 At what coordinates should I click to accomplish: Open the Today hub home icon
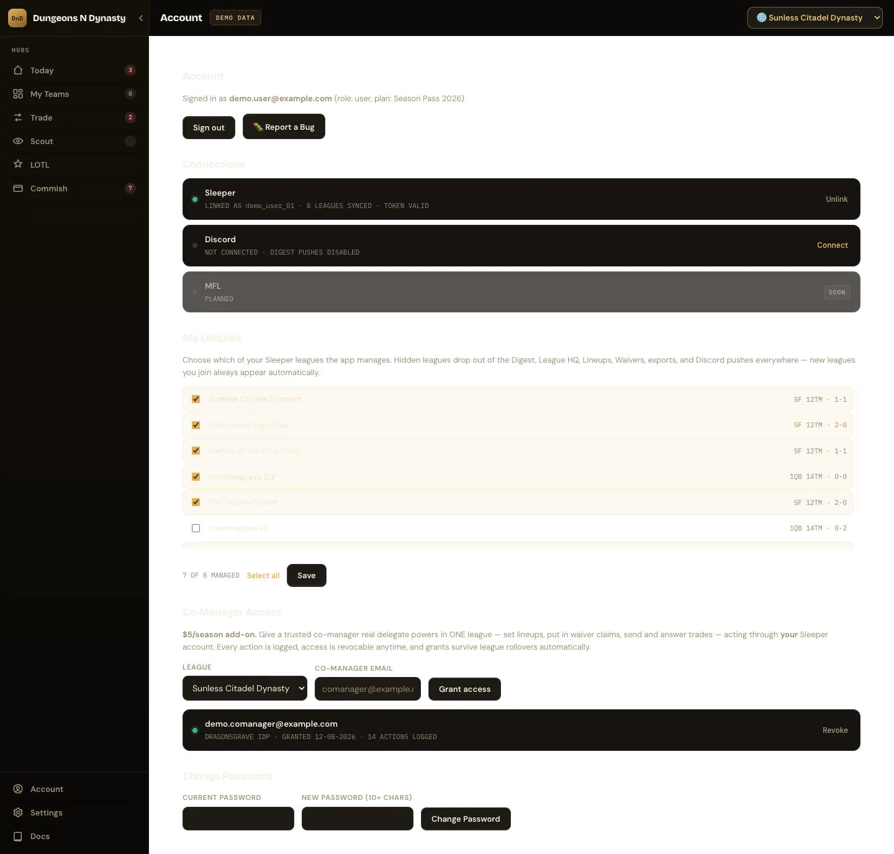click(18, 70)
